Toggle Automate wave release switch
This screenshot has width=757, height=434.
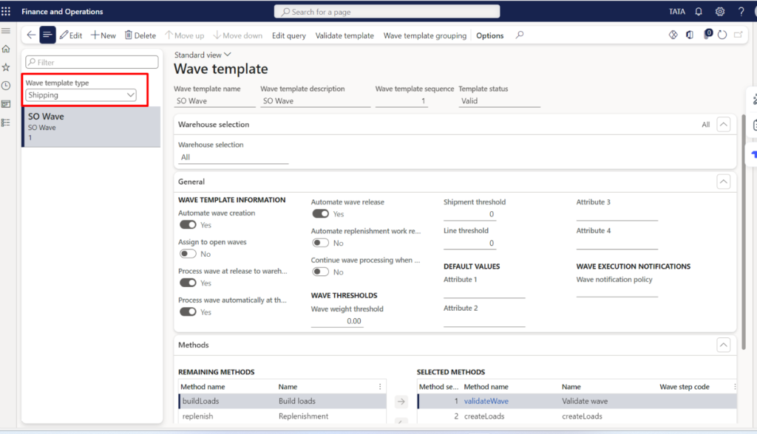tap(321, 213)
